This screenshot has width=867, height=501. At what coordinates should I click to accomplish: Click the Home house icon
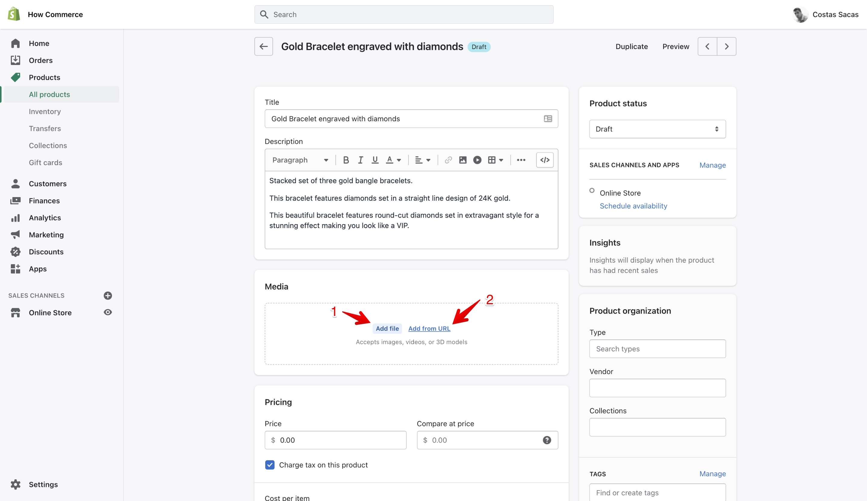15,43
